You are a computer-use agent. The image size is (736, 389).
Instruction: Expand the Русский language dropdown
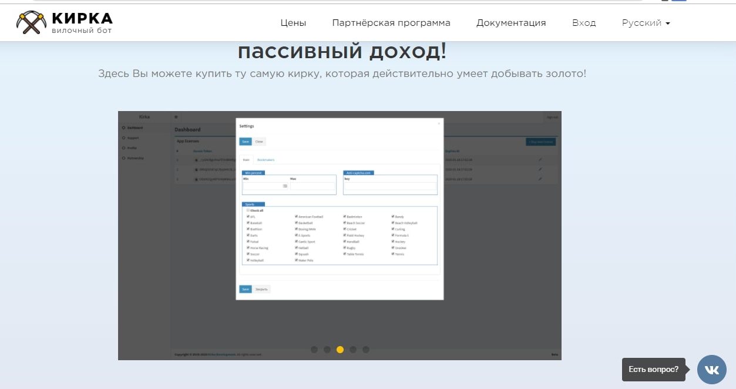point(646,23)
